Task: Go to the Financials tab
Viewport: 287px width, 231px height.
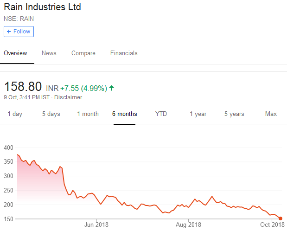Action: [124, 53]
